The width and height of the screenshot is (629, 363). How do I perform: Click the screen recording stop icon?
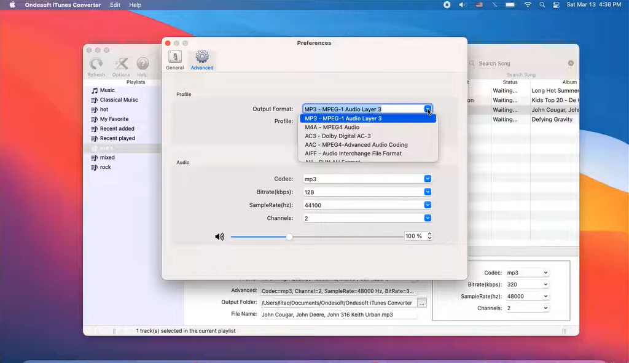[x=447, y=5]
